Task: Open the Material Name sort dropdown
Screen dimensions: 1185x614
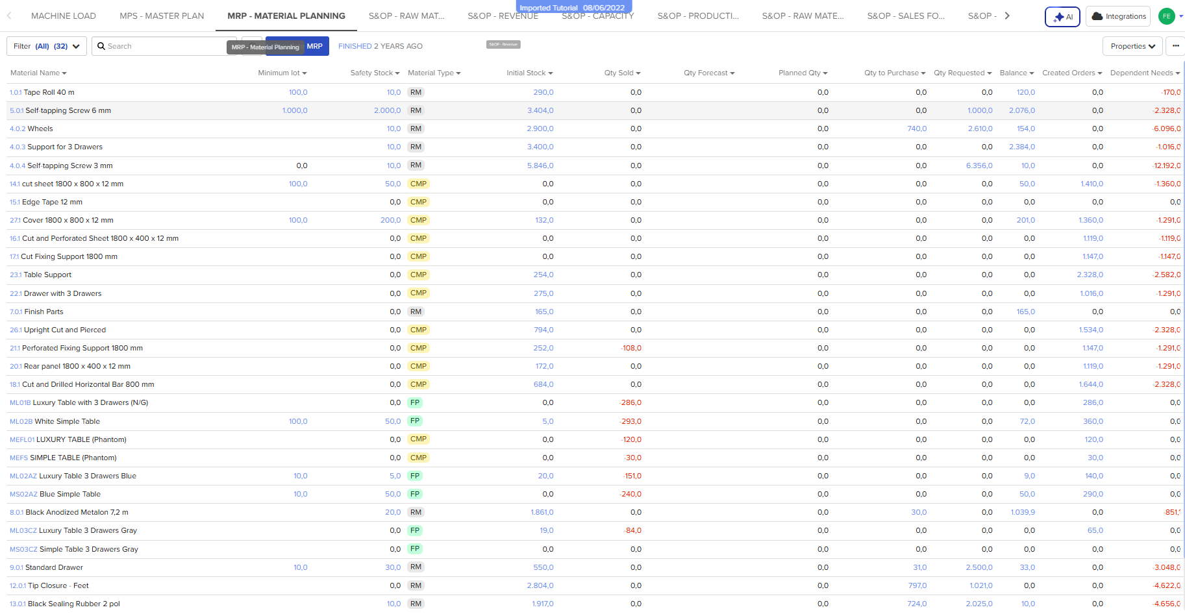Action: 38,73
